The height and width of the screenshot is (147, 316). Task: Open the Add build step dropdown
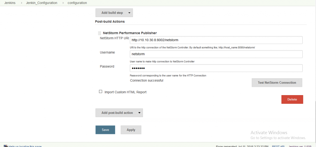pyautogui.click(x=114, y=13)
